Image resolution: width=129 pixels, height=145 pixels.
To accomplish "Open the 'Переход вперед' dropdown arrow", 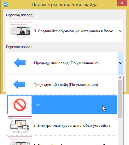I will [120, 31].
